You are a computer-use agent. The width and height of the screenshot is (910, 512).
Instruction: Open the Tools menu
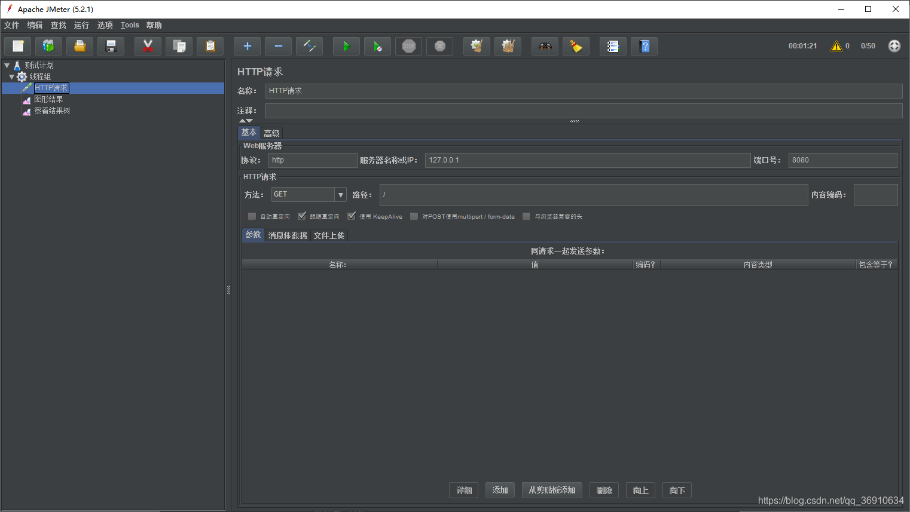click(130, 25)
